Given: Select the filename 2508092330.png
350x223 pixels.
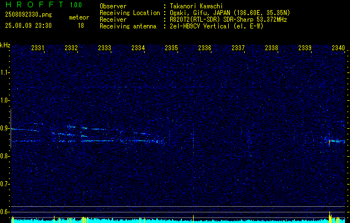Looking at the screenshot, I should click(x=28, y=15).
